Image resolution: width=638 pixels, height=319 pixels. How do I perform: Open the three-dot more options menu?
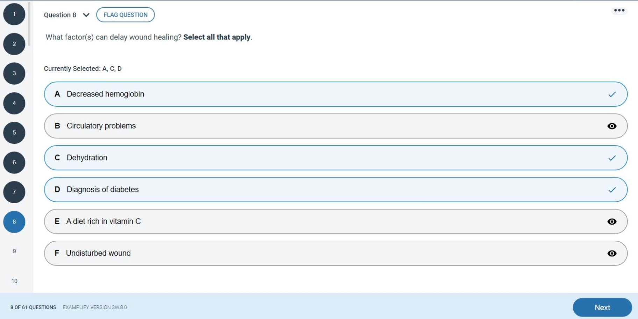tap(619, 10)
